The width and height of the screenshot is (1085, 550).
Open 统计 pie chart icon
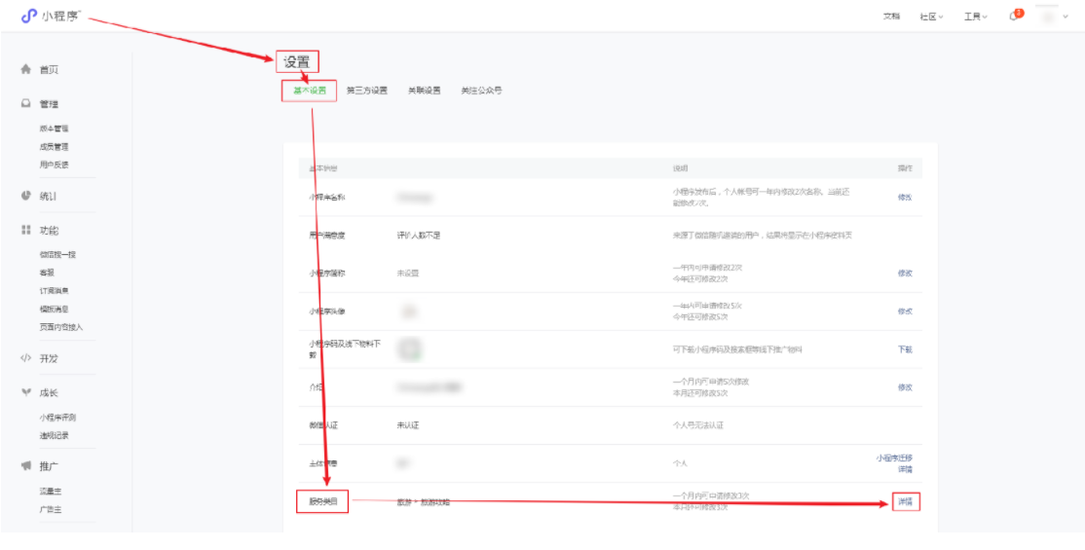click(x=26, y=196)
